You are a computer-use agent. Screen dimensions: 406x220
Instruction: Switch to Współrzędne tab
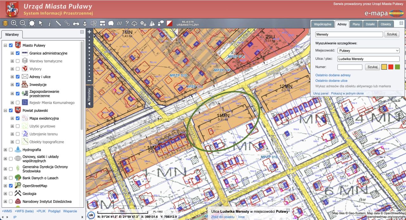pyautogui.click(x=323, y=24)
